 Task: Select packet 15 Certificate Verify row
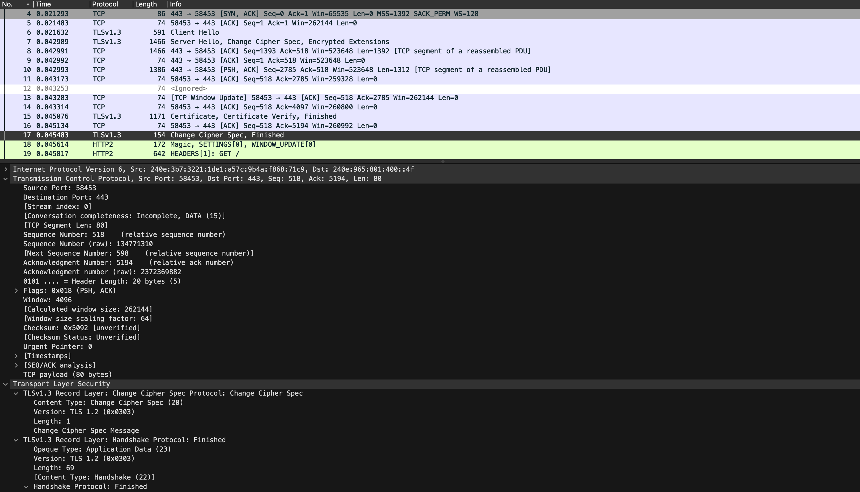(430, 117)
